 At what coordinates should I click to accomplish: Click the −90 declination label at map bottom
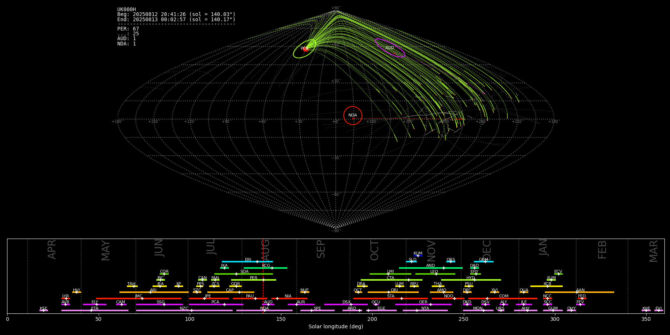click(x=335, y=231)
